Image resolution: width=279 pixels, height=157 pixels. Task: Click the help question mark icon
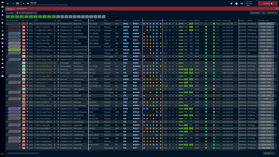coord(237,4)
